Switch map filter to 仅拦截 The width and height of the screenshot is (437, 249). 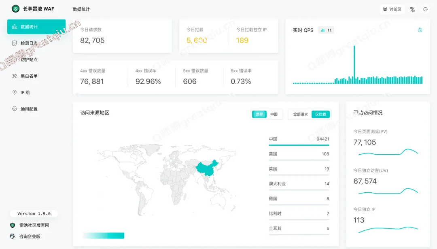(x=320, y=114)
